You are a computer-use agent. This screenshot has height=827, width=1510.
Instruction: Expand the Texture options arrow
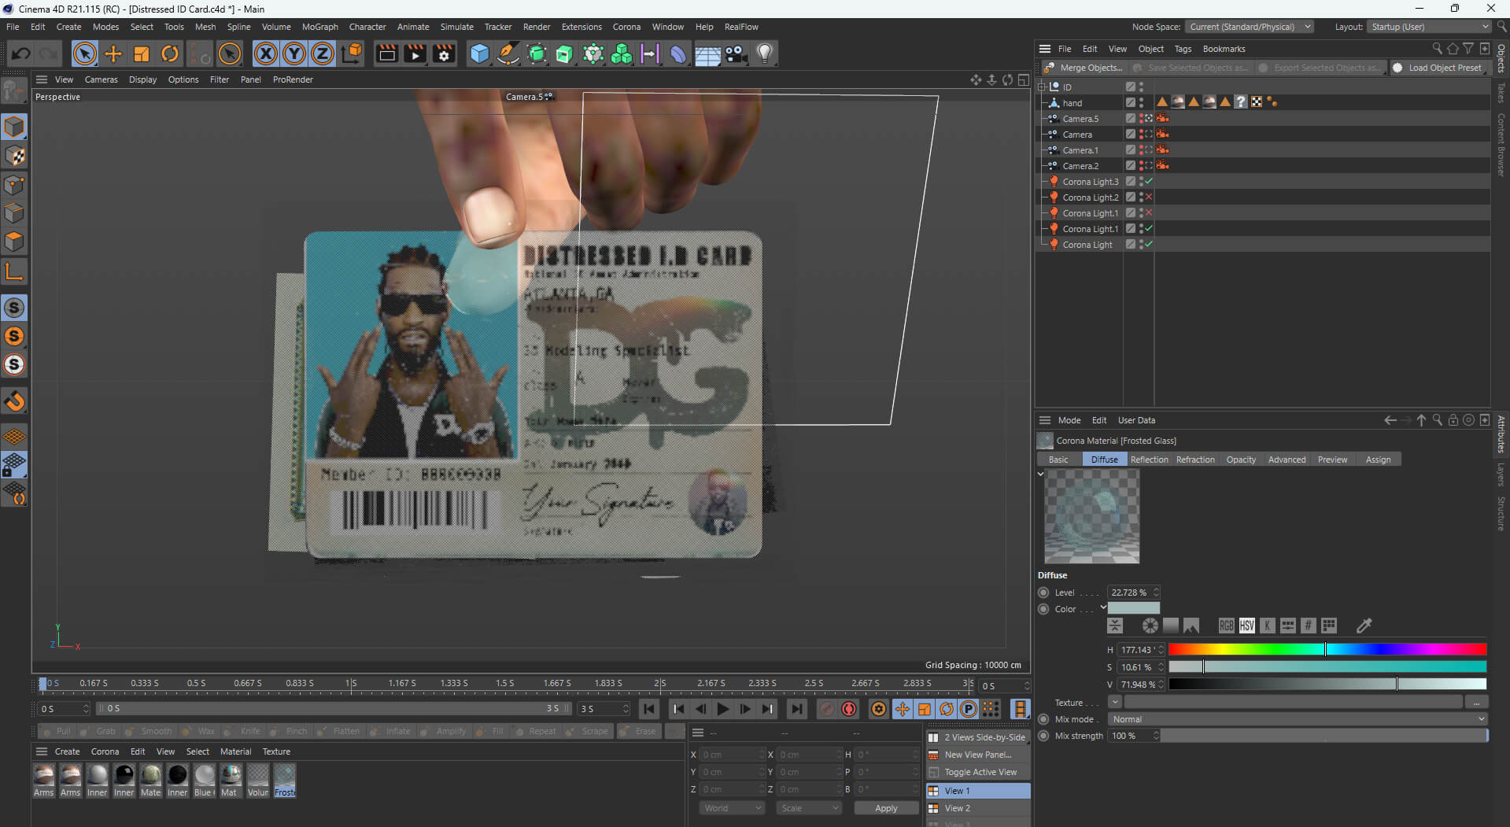coord(1115,702)
